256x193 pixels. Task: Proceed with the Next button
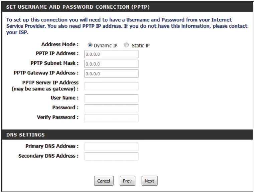pyautogui.click(x=149, y=181)
